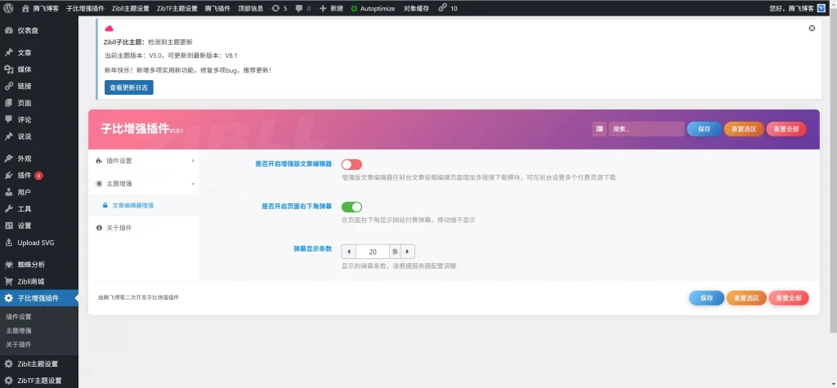The height and width of the screenshot is (388, 837).
Task: Open the updates icon showing 5
Action: (280, 8)
